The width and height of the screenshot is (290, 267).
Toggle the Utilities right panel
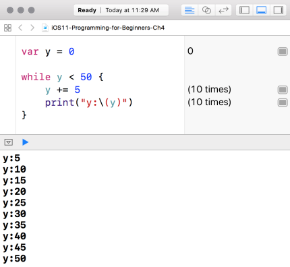click(x=278, y=10)
